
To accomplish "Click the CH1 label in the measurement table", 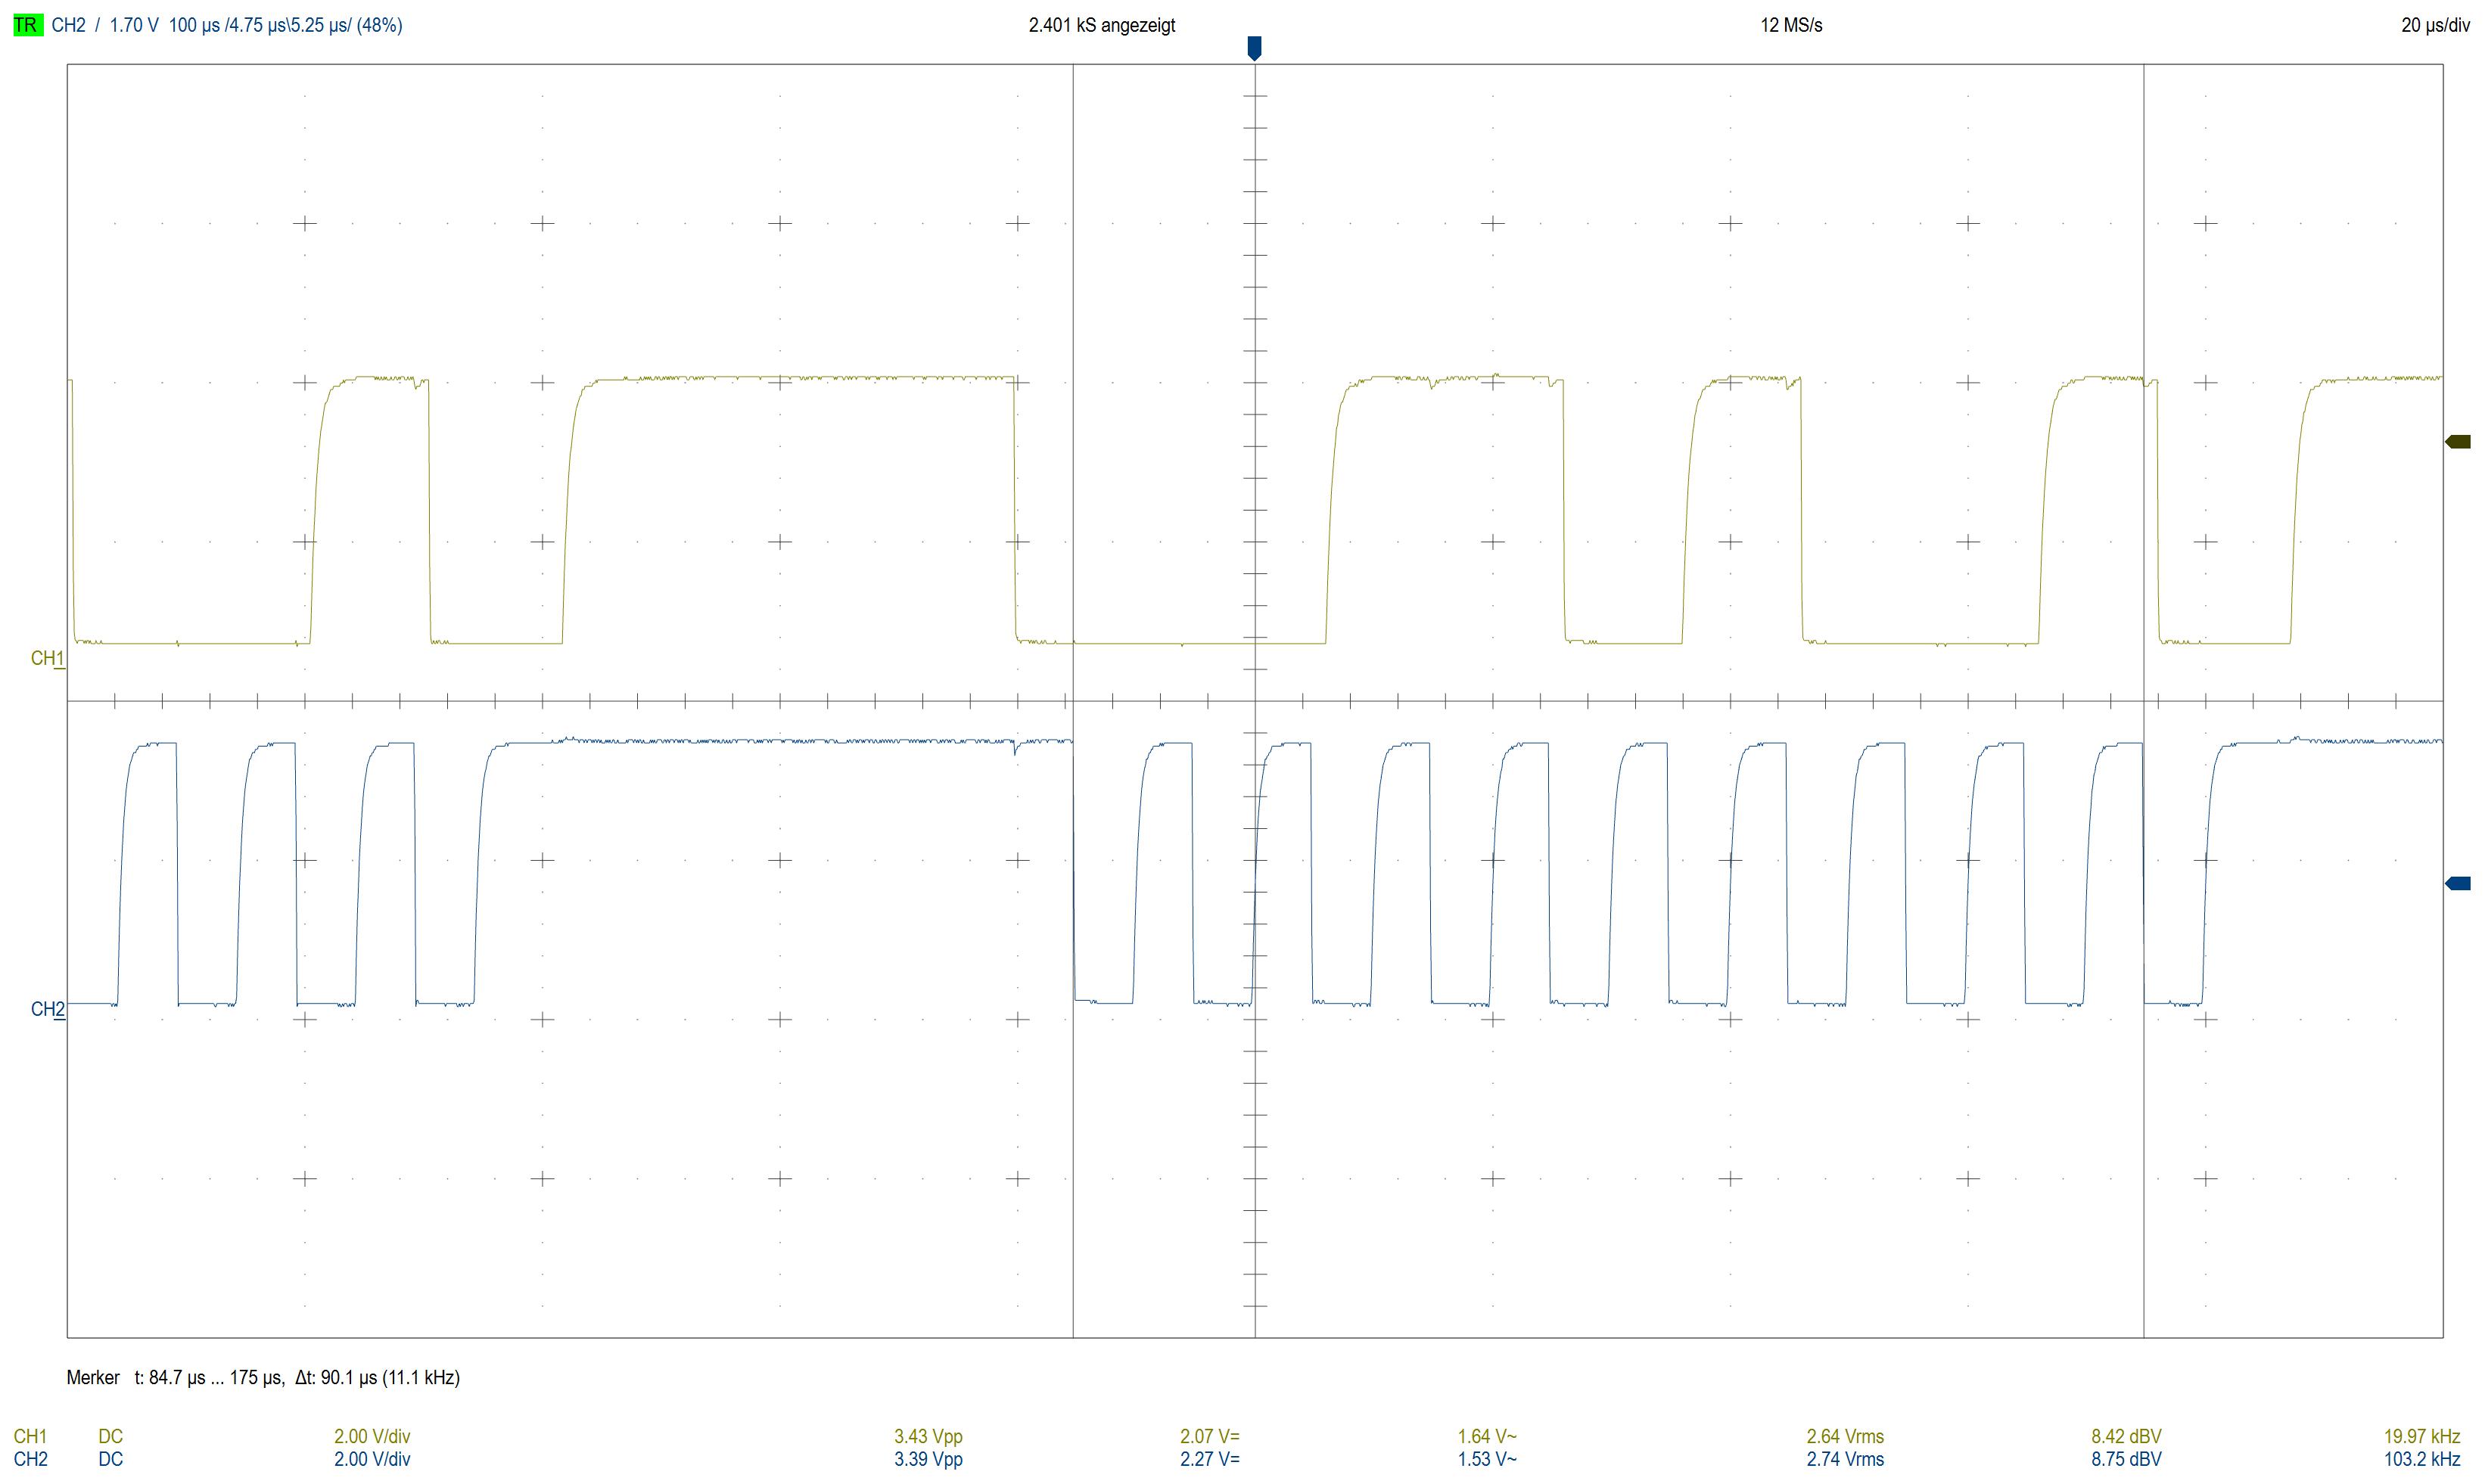I will point(30,1436).
